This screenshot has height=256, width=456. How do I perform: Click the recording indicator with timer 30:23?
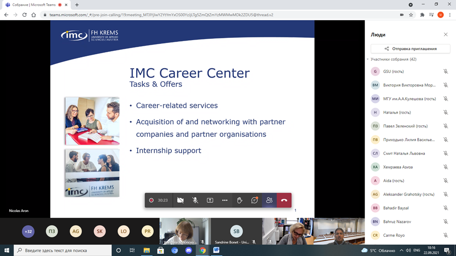coord(159,200)
